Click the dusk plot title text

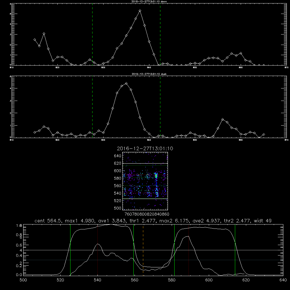pyautogui.click(x=149, y=74)
